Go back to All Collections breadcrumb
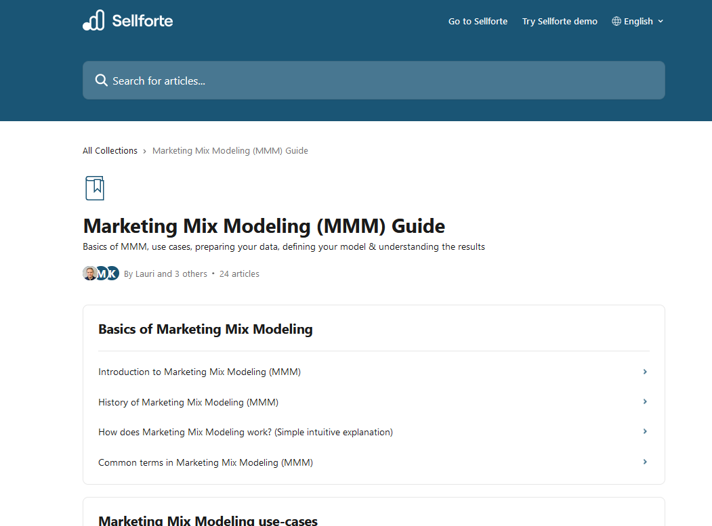The image size is (712, 526). pyautogui.click(x=110, y=151)
